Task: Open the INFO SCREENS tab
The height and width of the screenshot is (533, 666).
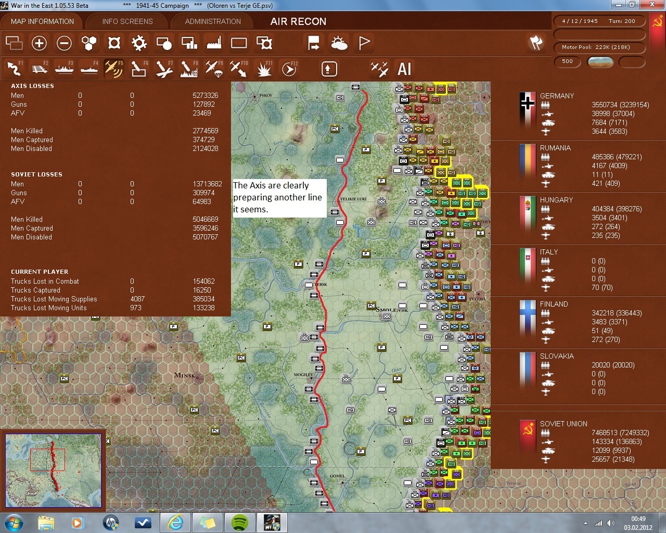Action: (x=127, y=21)
